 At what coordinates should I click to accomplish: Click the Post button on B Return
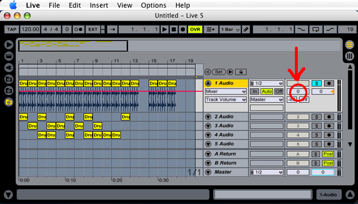pyautogui.click(x=328, y=164)
